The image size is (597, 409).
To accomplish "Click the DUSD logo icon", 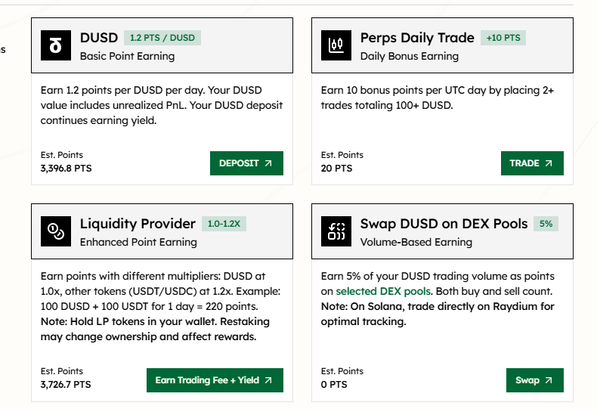I will 55,45.
